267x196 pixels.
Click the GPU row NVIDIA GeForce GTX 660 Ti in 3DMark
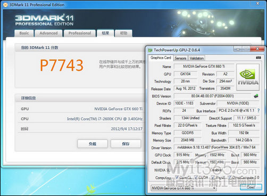pos(118,109)
